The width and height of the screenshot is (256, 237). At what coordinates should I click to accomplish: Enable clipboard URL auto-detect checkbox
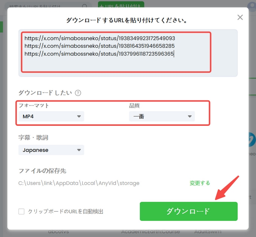pyautogui.click(x=21, y=211)
